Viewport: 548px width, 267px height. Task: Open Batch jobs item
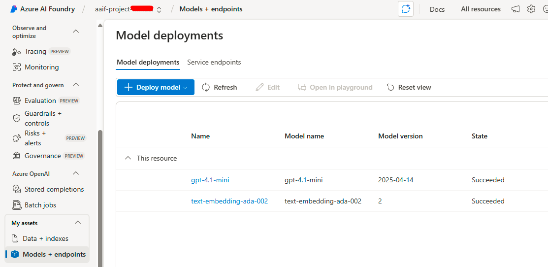[x=34, y=205]
